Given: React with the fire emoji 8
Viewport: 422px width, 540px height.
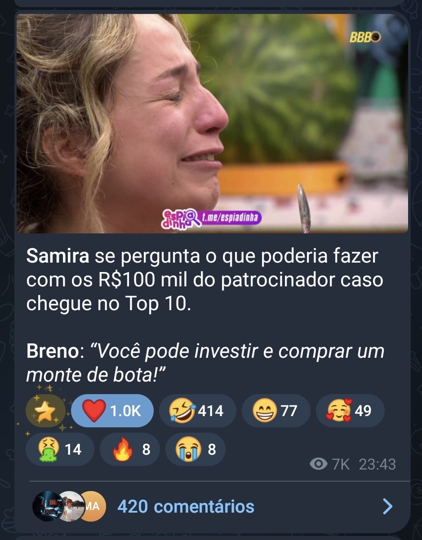Looking at the screenshot, I should pyautogui.click(x=129, y=449).
